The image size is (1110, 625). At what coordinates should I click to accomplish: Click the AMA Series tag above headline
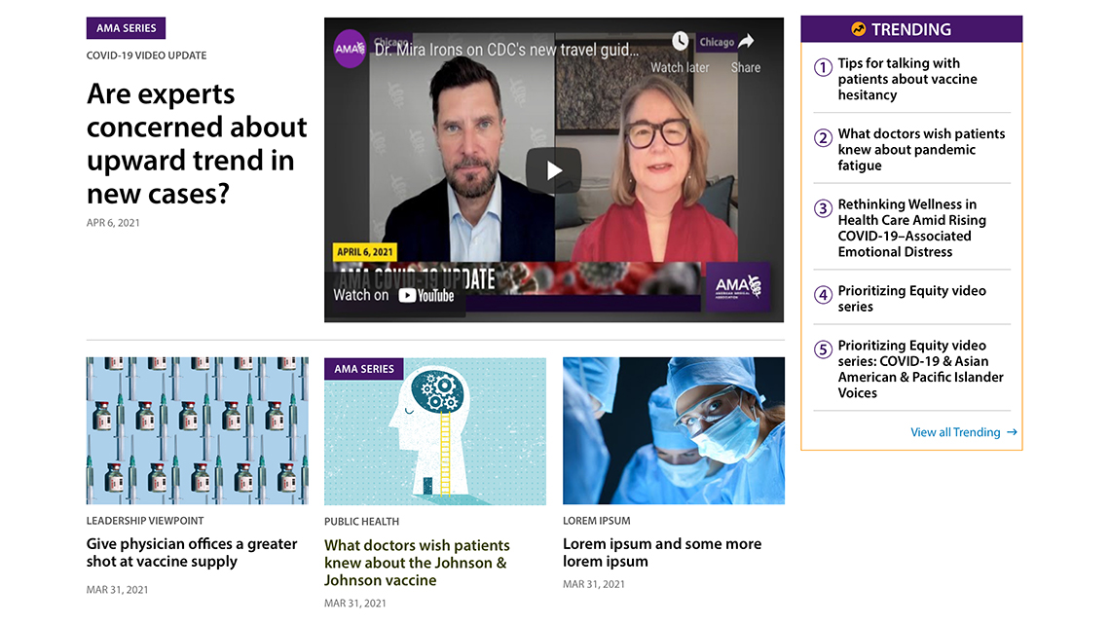point(126,28)
